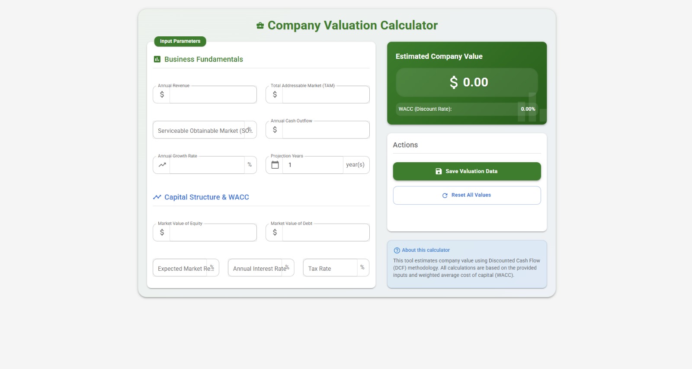692x369 pixels.
Task: Click the 'Company Valuation Calculator' title
Action: [x=352, y=26]
